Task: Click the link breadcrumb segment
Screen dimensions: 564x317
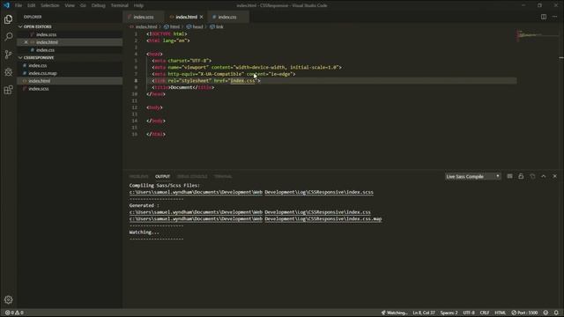Action: pyautogui.click(x=217, y=26)
